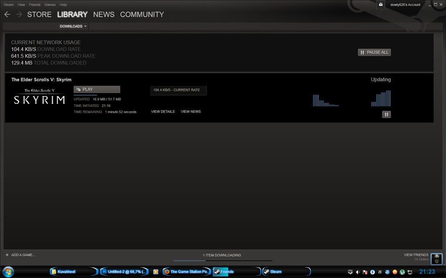The image size is (446, 278).
Task: Open the dowly626's Account menu
Action: coord(405,4)
